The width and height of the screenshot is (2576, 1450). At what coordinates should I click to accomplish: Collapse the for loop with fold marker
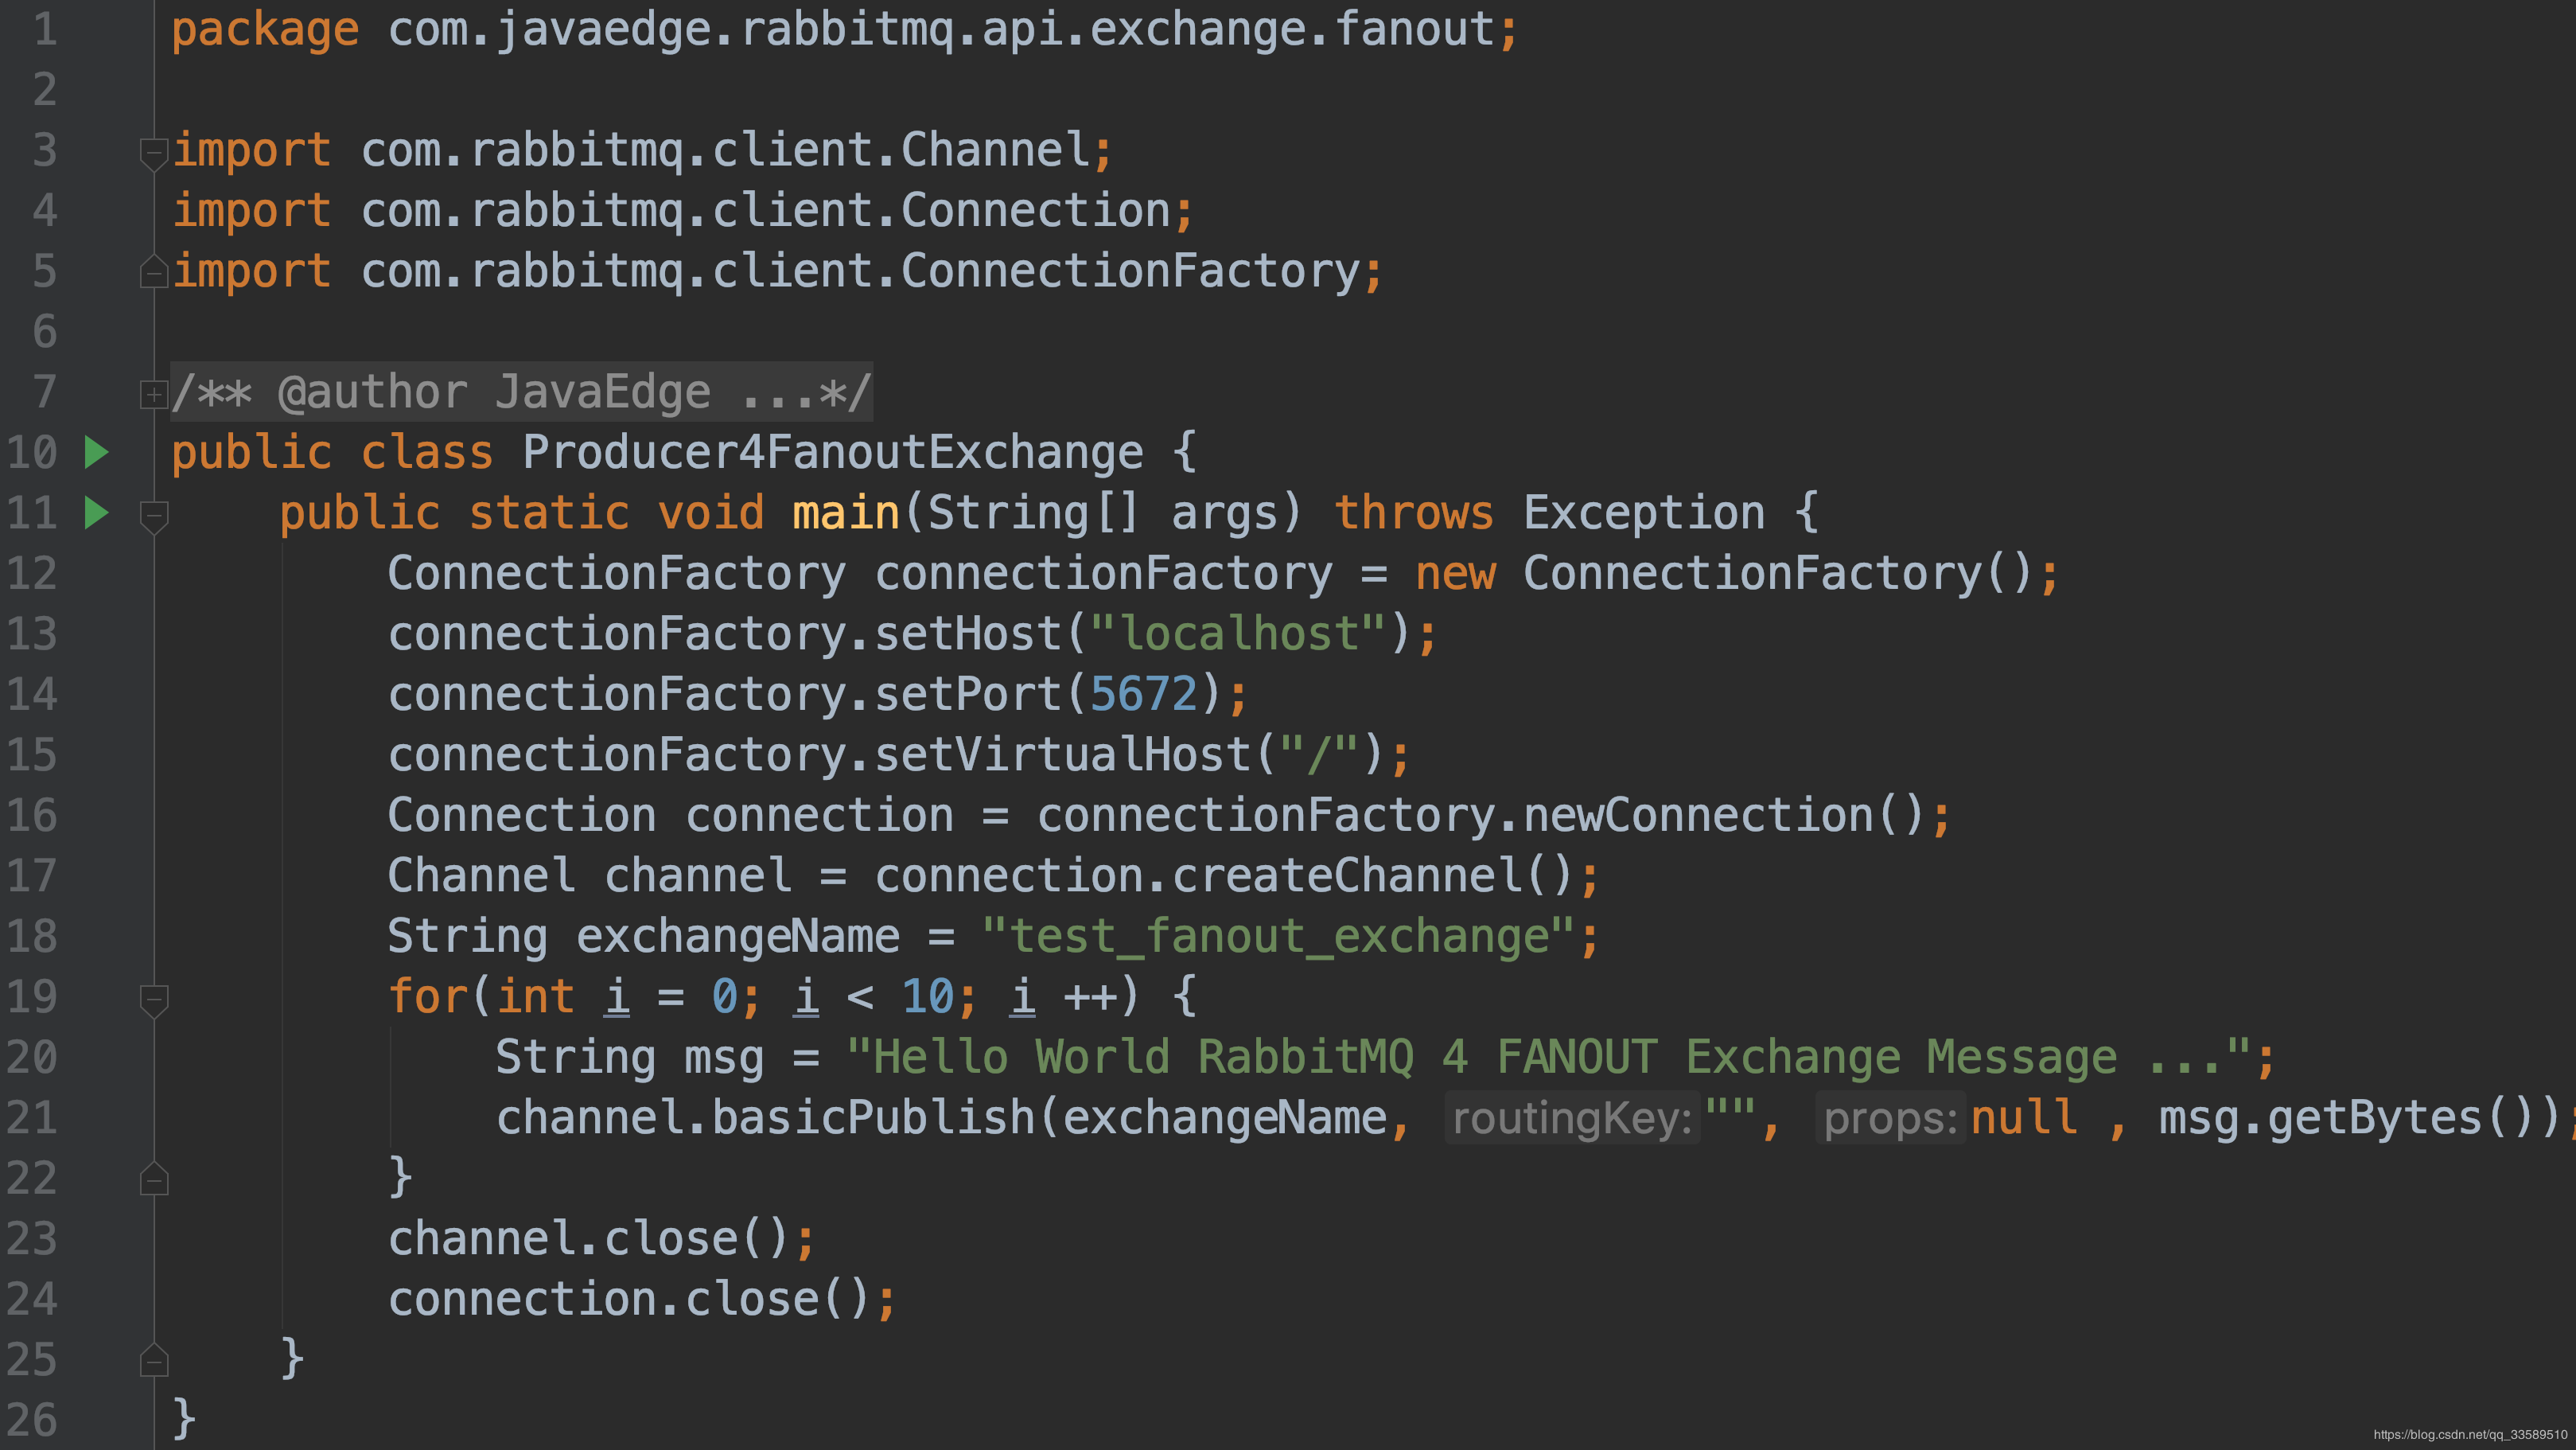pyautogui.click(x=153, y=999)
